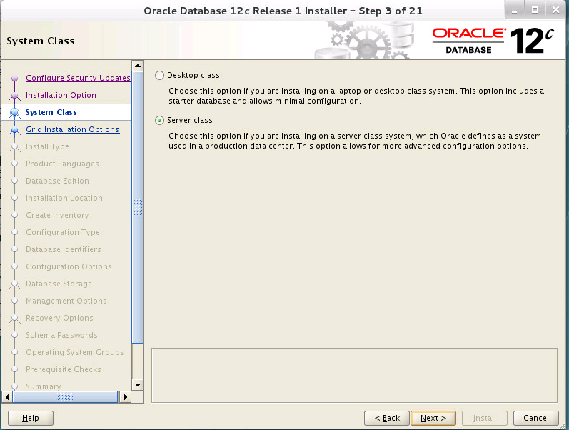Click the Configure Security Updates step marker icon

click(14, 78)
